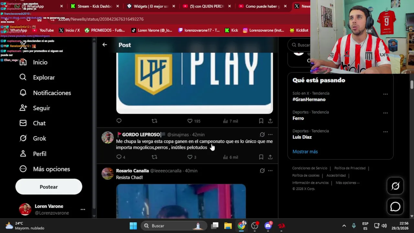Screen dimensions: 414x233
Task: Repost GORDO LEPROSO's post
Action: pyautogui.click(x=154, y=157)
